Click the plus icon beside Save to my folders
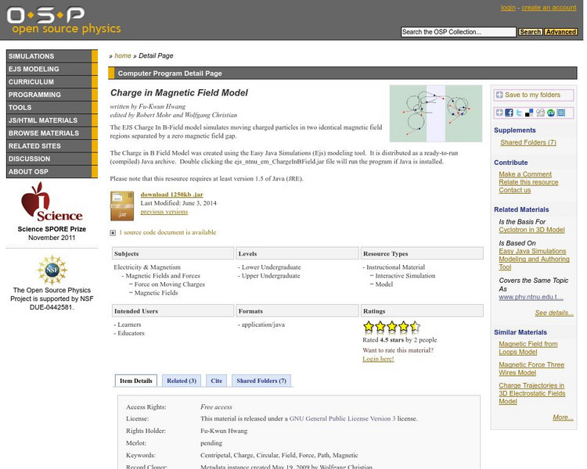This screenshot has width=587, height=469. [x=499, y=95]
